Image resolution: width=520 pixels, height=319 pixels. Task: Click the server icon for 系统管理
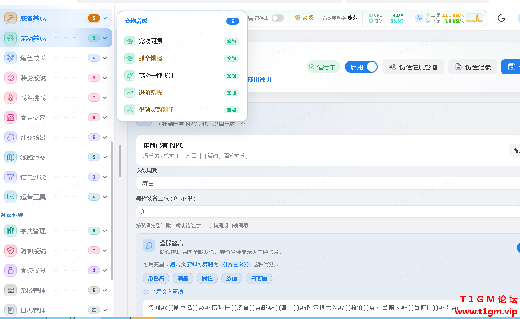(10, 291)
